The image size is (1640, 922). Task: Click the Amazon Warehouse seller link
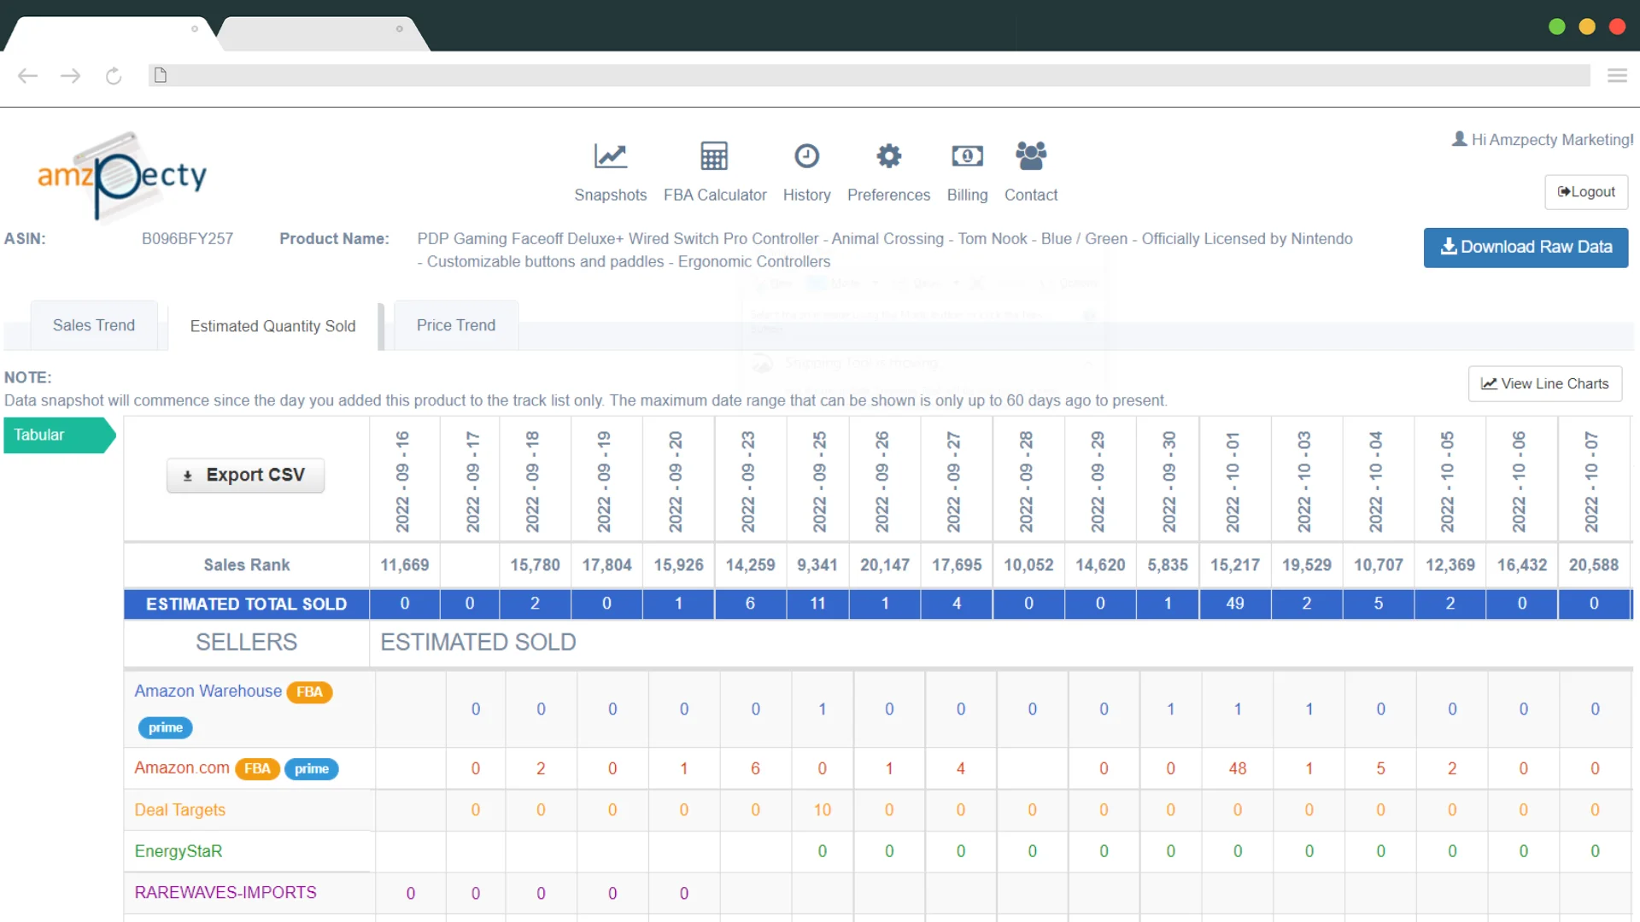[x=208, y=690]
